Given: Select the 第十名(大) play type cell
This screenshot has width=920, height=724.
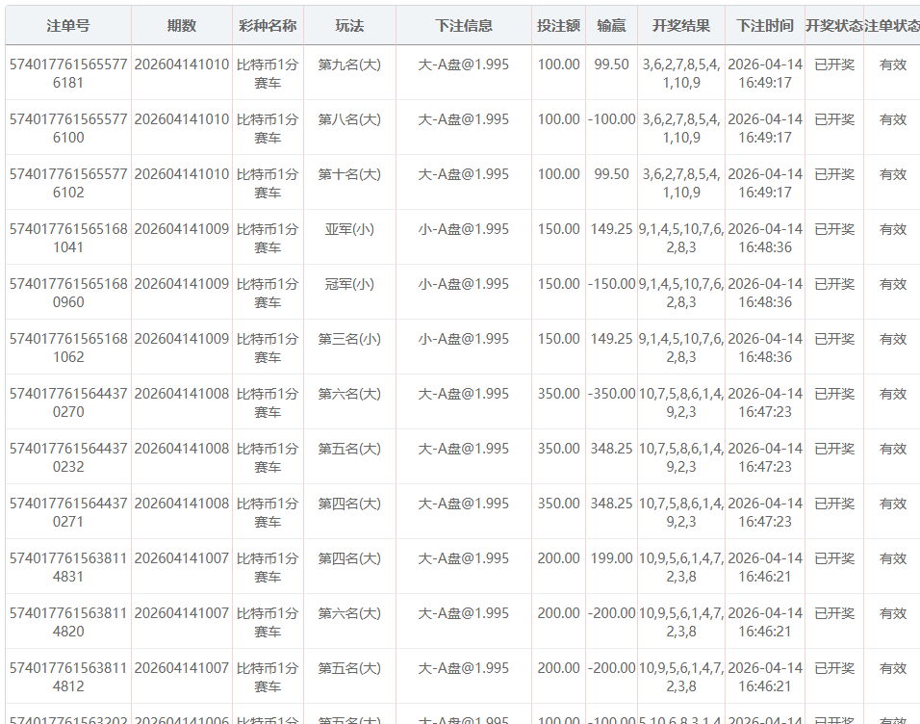Looking at the screenshot, I should pyautogui.click(x=349, y=174).
